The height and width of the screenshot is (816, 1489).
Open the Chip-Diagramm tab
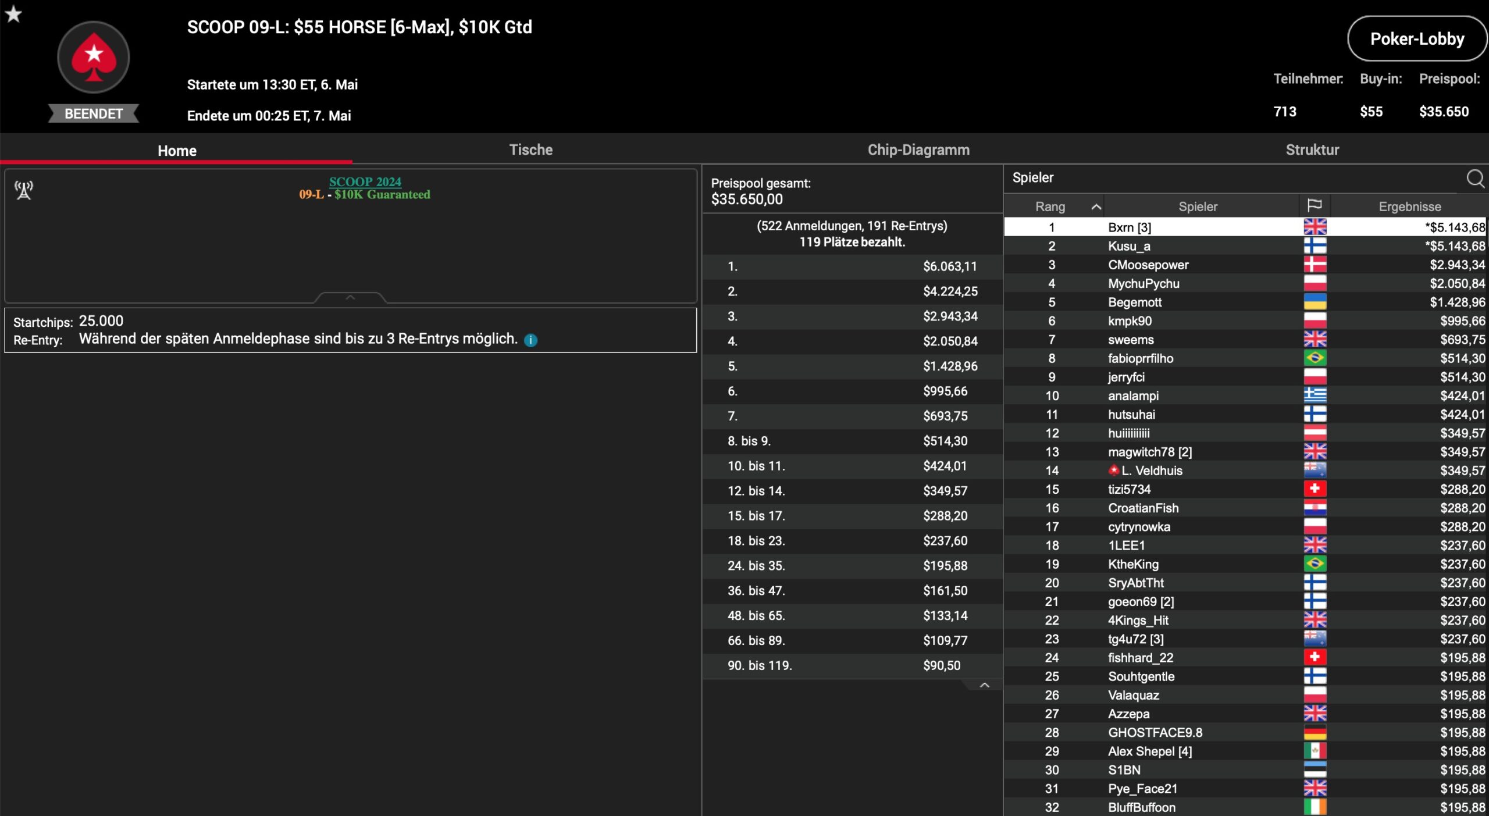(x=918, y=149)
